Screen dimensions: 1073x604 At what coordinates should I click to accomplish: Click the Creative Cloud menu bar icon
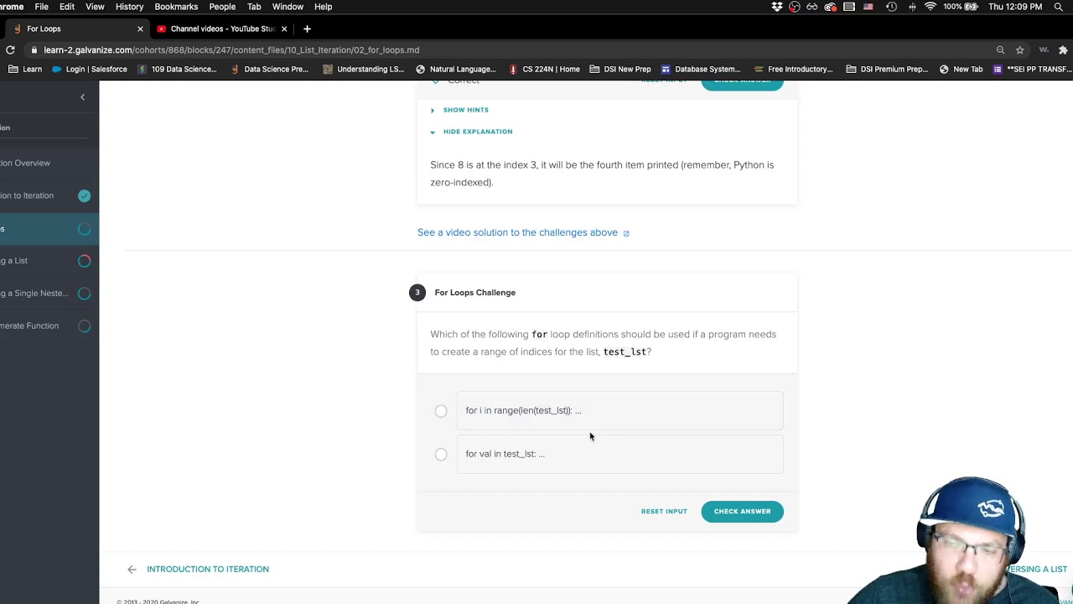click(831, 7)
